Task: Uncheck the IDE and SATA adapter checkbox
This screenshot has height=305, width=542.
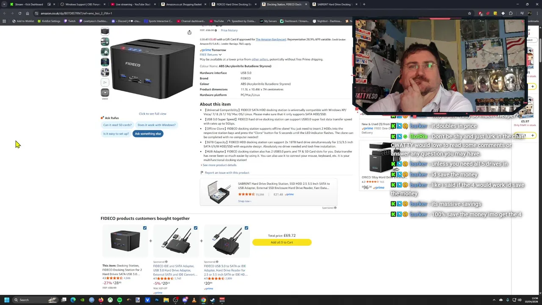Action: tap(196, 228)
